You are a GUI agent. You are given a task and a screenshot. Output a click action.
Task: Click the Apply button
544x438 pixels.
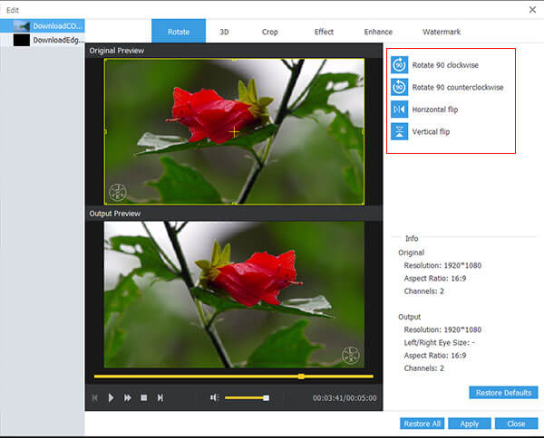470,424
